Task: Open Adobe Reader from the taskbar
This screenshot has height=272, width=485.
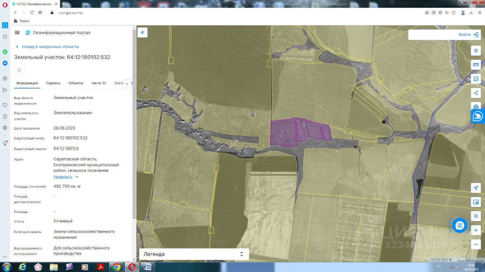Action: [101, 267]
